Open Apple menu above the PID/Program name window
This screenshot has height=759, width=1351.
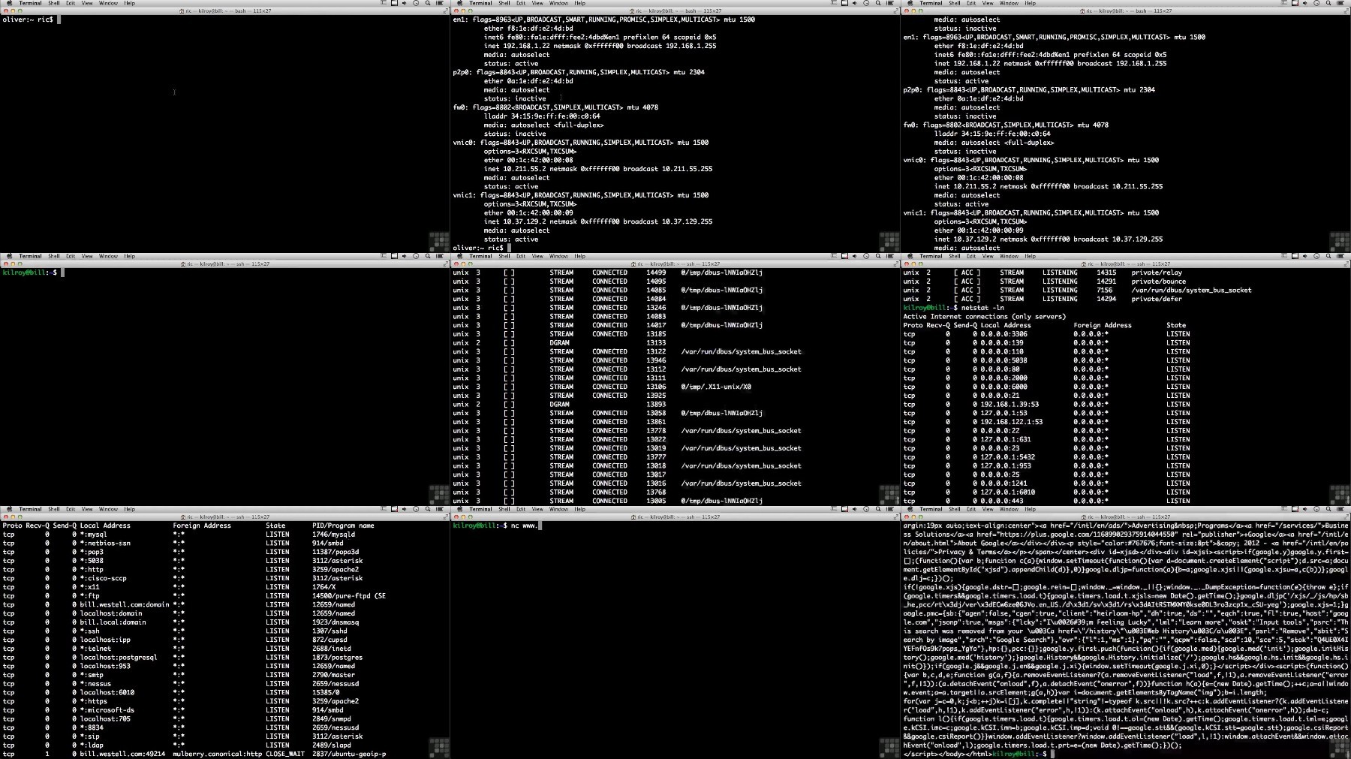8,509
